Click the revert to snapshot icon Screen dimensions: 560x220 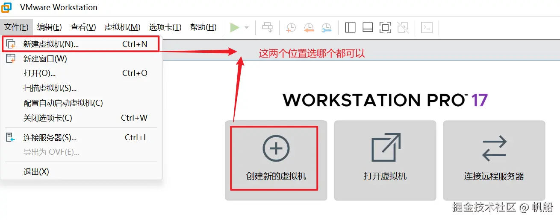point(309,28)
